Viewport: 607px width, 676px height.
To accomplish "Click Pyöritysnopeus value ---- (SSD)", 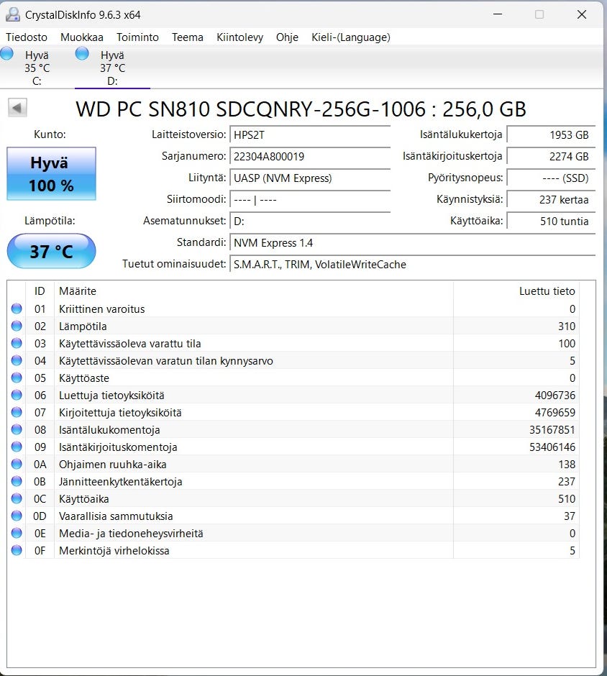I will click(x=551, y=178).
